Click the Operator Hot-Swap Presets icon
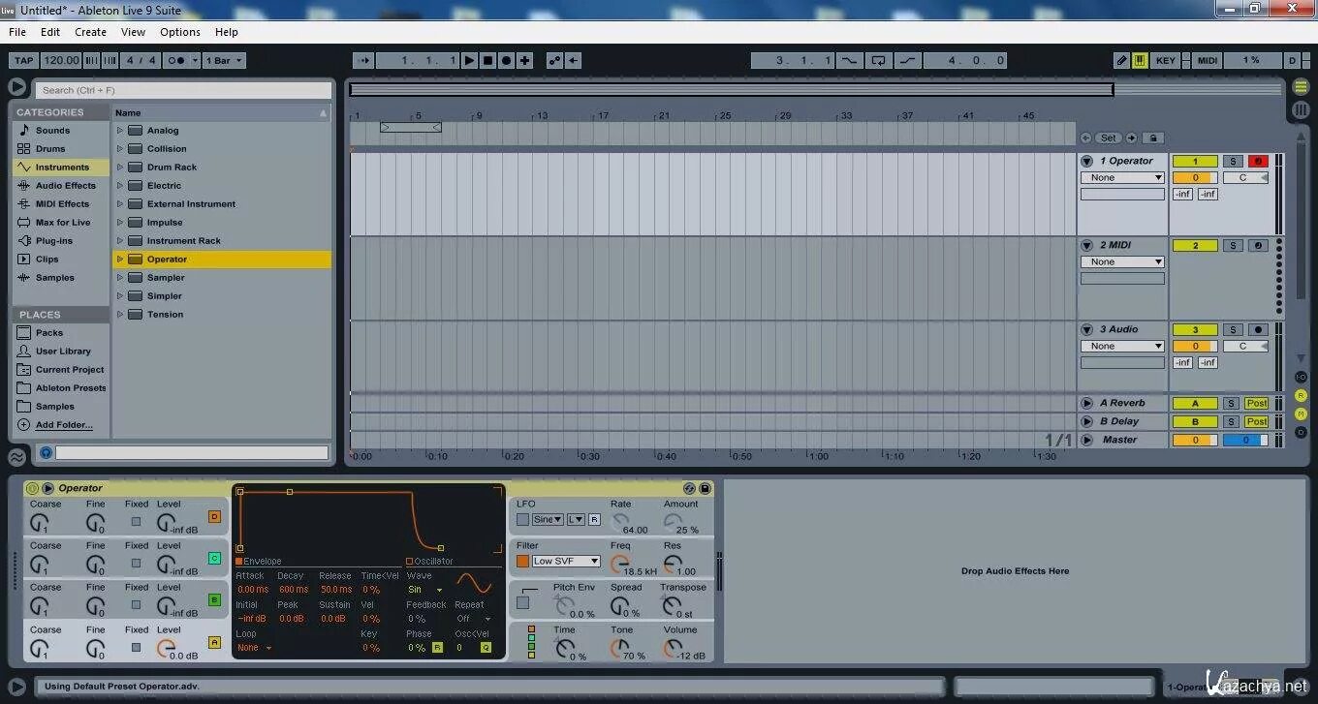 coord(689,488)
